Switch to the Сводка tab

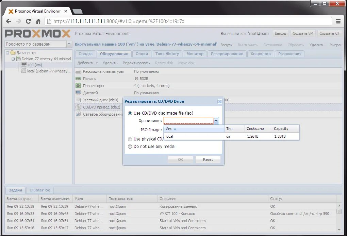click(85, 54)
